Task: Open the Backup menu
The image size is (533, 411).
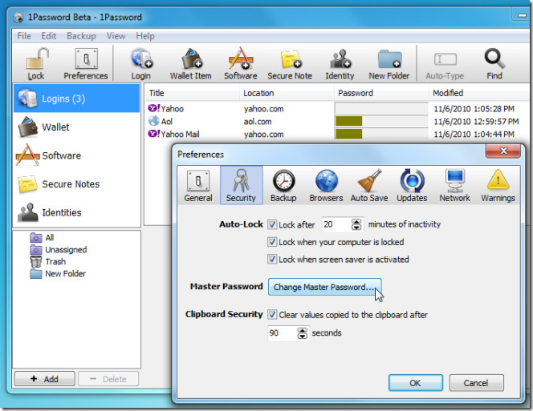Action: click(x=81, y=36)
